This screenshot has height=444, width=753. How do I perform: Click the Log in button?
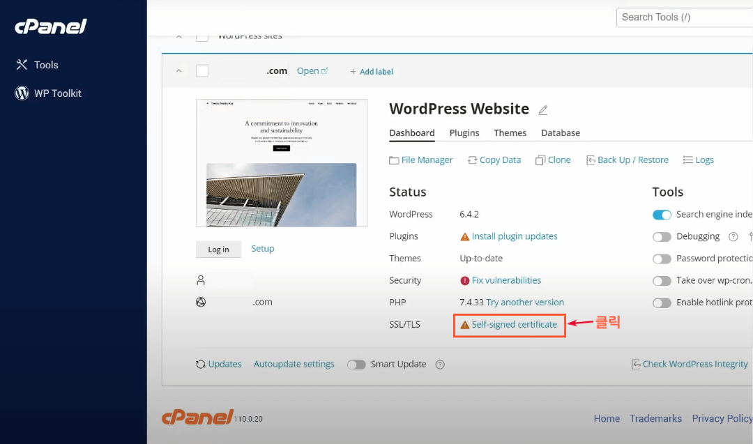coord(218,249)
